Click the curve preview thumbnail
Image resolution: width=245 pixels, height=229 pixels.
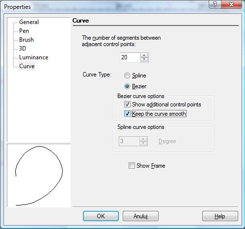(39, 176)
